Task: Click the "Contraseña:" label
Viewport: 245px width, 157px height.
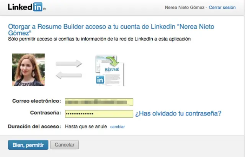Action: [45, 113]
